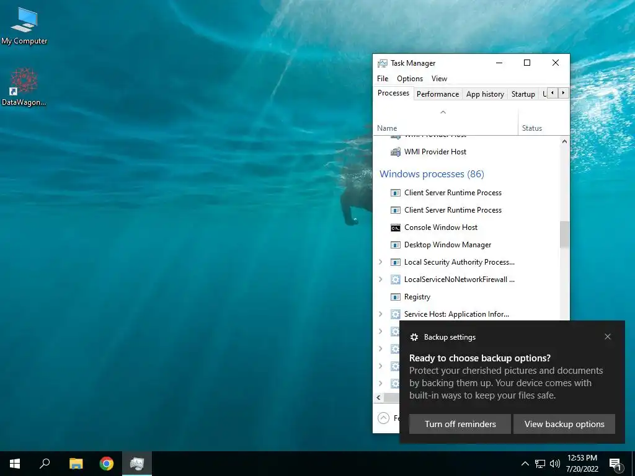Toggle the Fewer details chevron button

383,418
